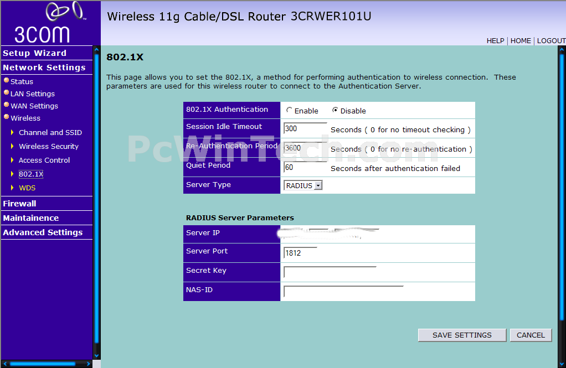This screenshot has height=368, width=566.
Task: Open Access Control settings
Action: [x=44, y=160]
